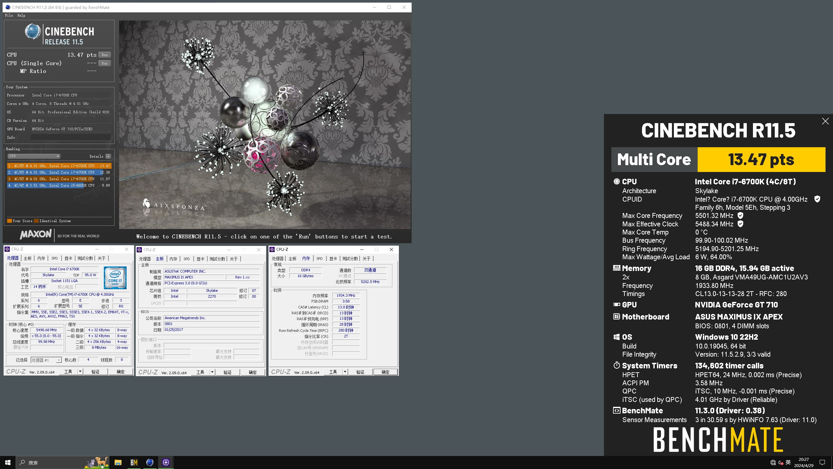
Task: Open 显卡 tab in first CPU-Z window
Action: coord(68,258)
